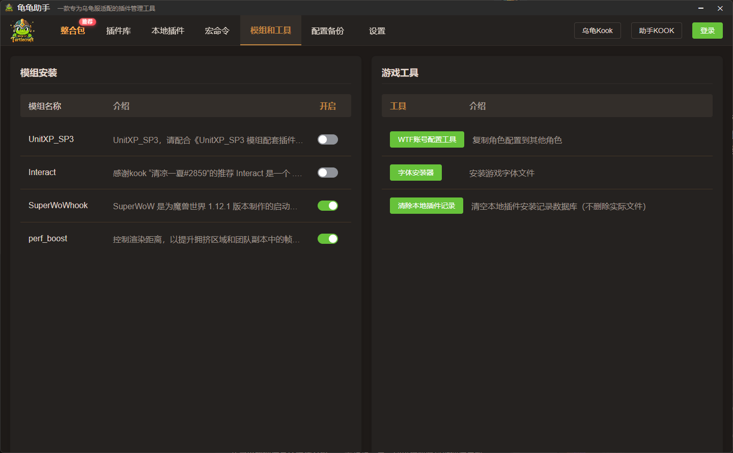This screenshot has height=453, width=733.
Task: Click 清除本地插件记录 to clear plugin records
Action: (426, 205)
